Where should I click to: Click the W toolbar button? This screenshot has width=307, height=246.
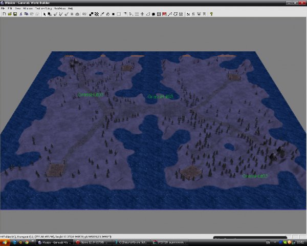coord(199,14)
